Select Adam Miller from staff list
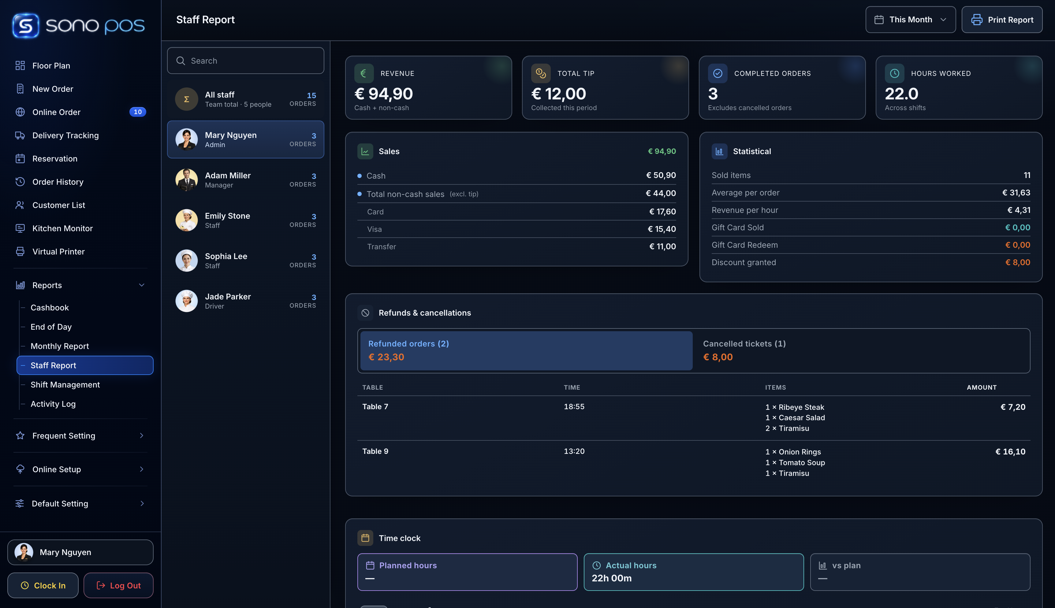Screen dimensions: 1055x608 tap(246, 180)
